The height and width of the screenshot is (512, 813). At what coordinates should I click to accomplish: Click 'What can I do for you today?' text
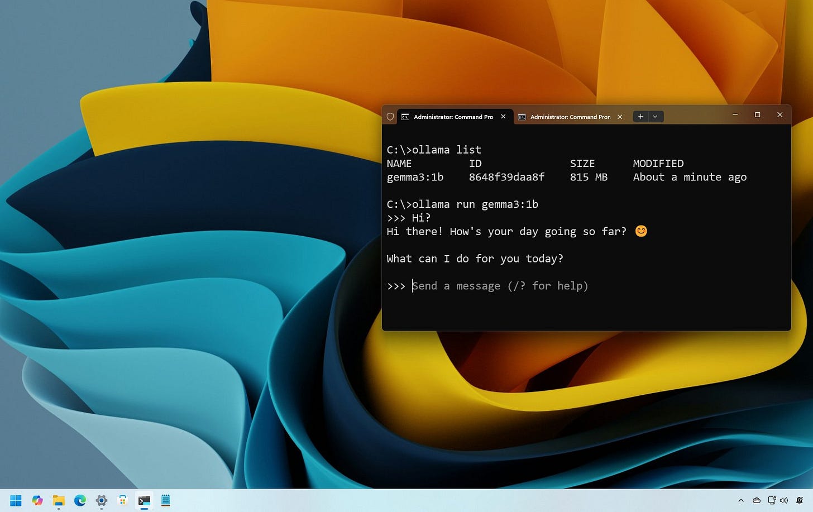475,259
